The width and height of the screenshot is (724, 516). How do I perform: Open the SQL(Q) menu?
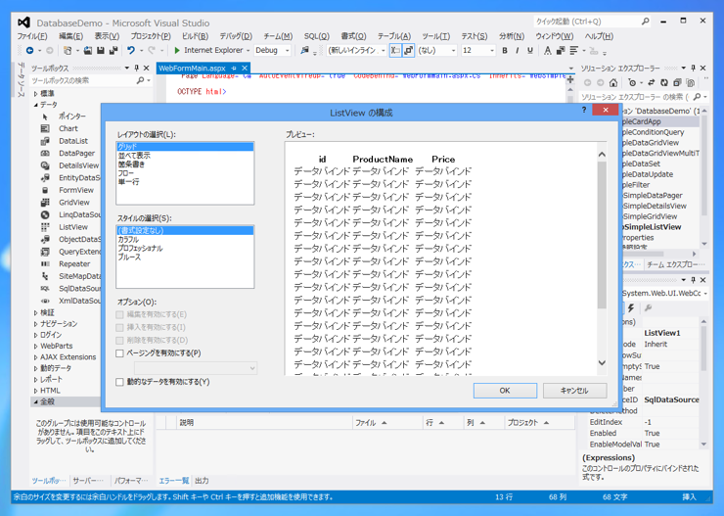(317, 36)
